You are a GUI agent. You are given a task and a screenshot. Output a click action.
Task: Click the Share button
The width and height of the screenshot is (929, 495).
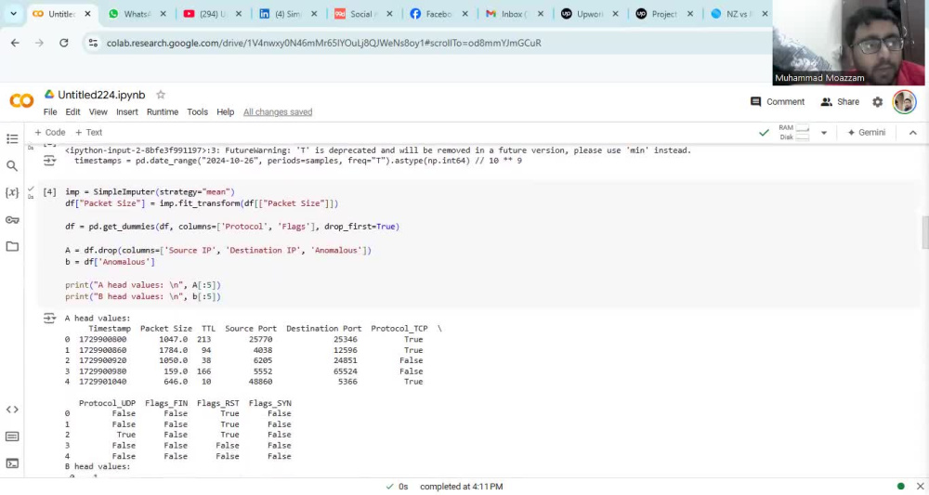pyautogui.click(x=840, y=102)
